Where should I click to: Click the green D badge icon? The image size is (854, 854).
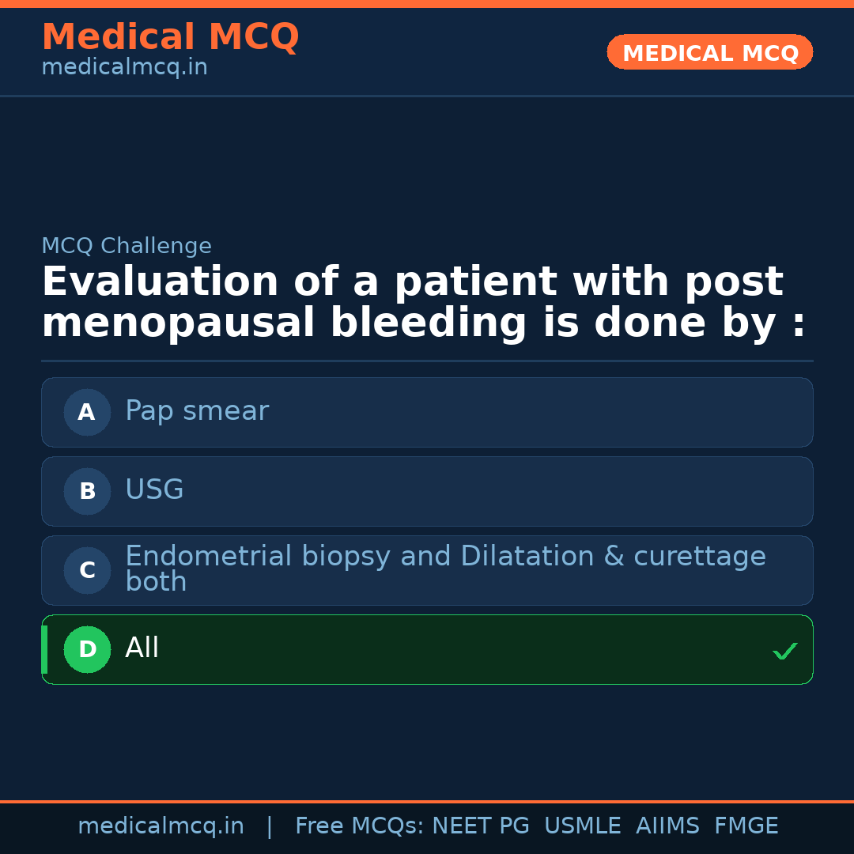(x=87, y=649)
